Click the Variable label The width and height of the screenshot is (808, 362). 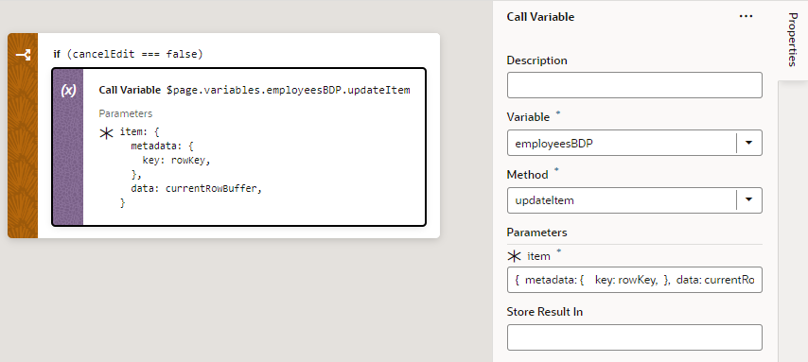(528, 117)
